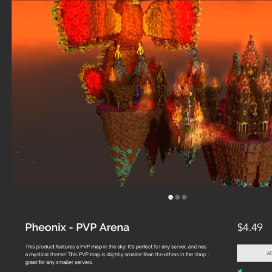Viewport: 272px width, 272px height.
Task: Show the third carousel slide dot
Action: [184, 197]
